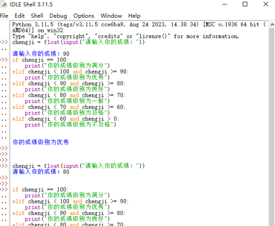Click second 'chengji = float(input' statement
This screenshot has width=275, height=226.
[79, 166]
